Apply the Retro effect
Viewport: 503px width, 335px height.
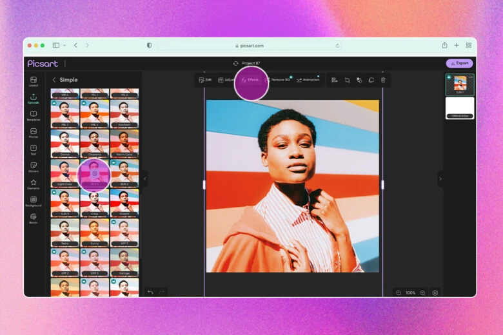(64, 233)
